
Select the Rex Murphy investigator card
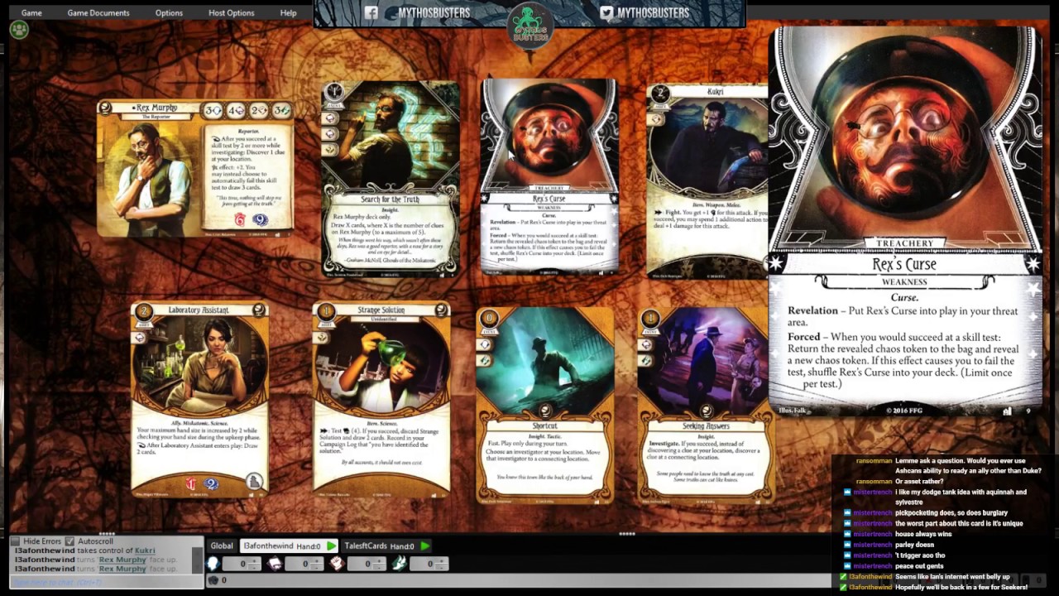(x=195, y=169)
